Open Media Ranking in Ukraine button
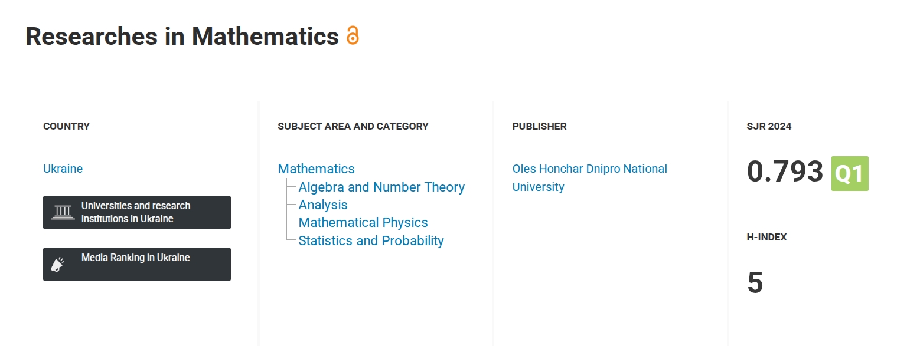920x346 pixels. click(x=137, y=264)
